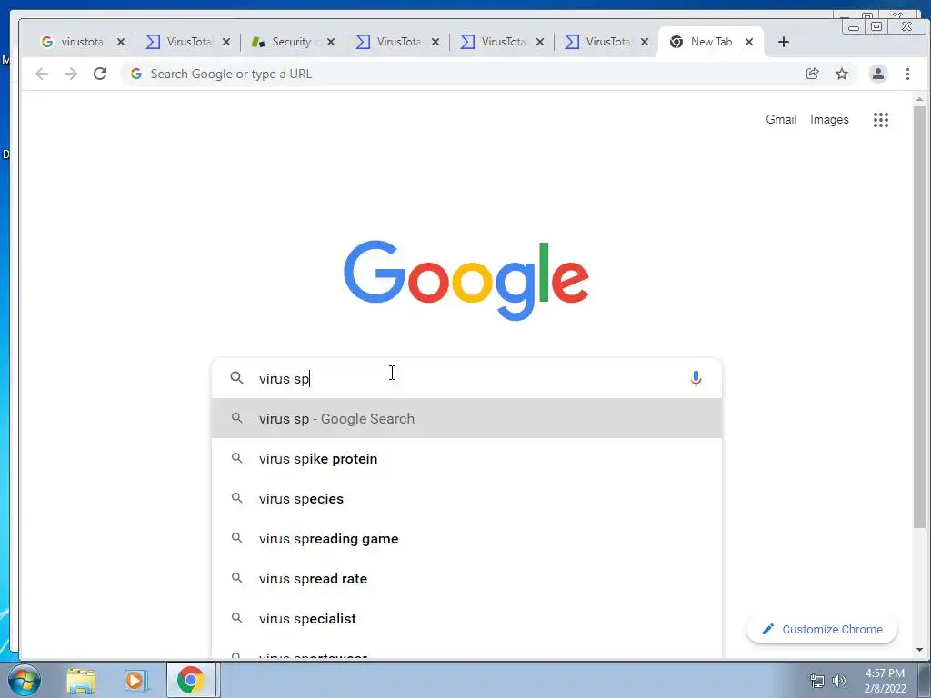Viewport: 931px width, 698px height.
Task: Close the New Tab tab
Action: pos(749,42)
